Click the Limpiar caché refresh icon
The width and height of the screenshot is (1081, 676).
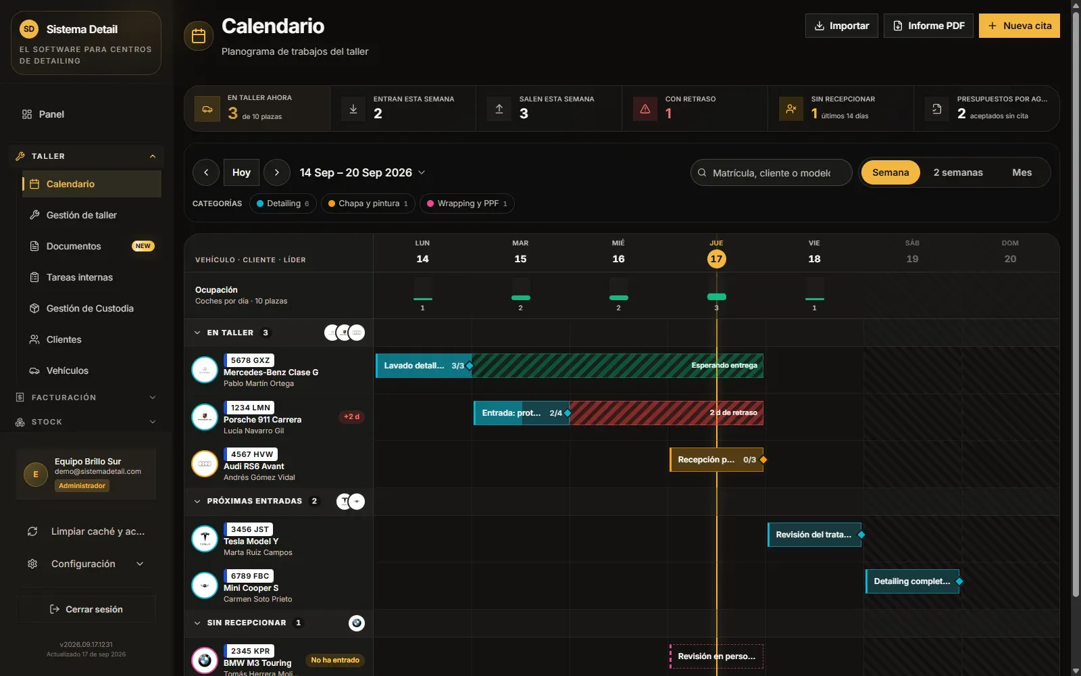32,531
